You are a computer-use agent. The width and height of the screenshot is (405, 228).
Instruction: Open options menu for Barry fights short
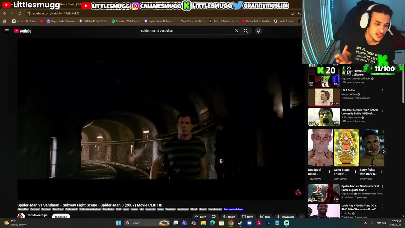point(381,171)
